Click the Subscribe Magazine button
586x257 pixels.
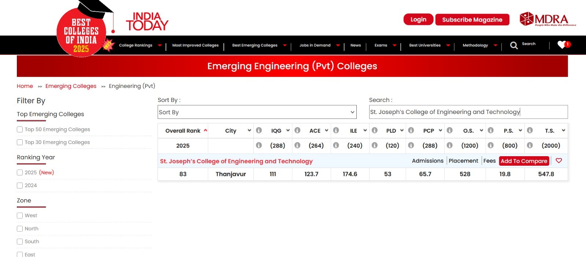tap(472, 20)
